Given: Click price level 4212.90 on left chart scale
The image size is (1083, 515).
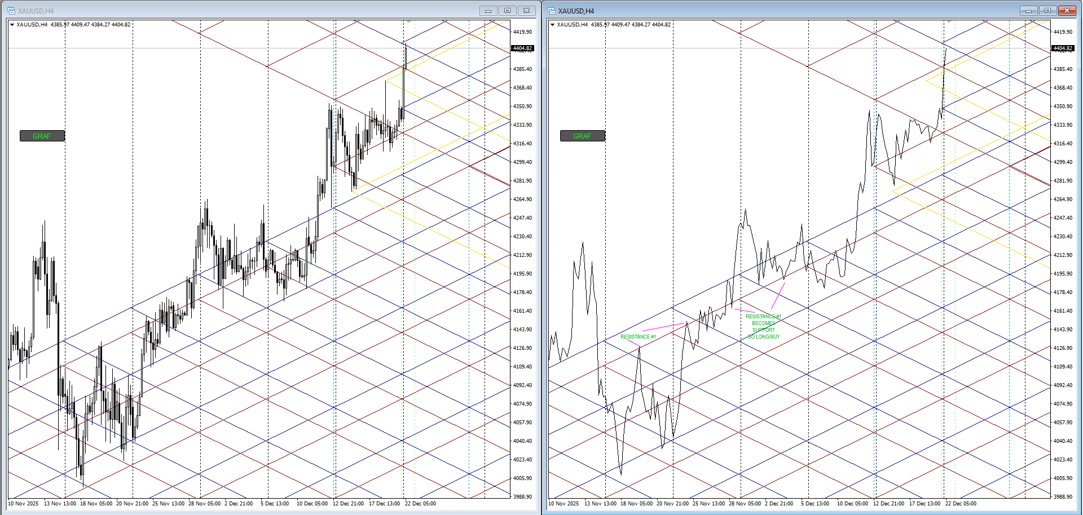Looking at the screenshot, I should coord(522,255).
